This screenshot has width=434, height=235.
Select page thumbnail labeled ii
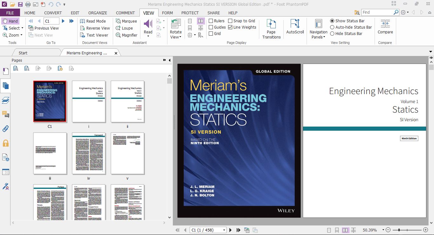pyautogui.click(x=127, y=101)
